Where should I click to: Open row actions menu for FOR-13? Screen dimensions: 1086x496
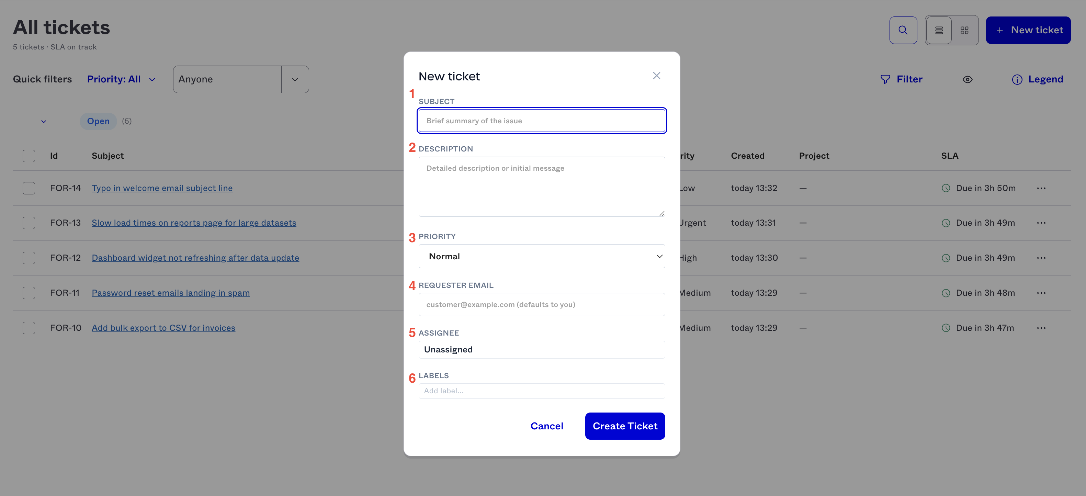coord(1041,223)
